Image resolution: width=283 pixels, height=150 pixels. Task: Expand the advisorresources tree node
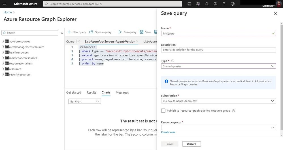(x=3, y=41)
